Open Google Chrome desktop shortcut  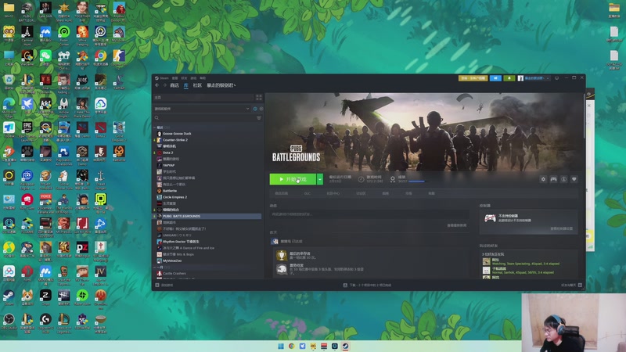[x=101, y=58]
